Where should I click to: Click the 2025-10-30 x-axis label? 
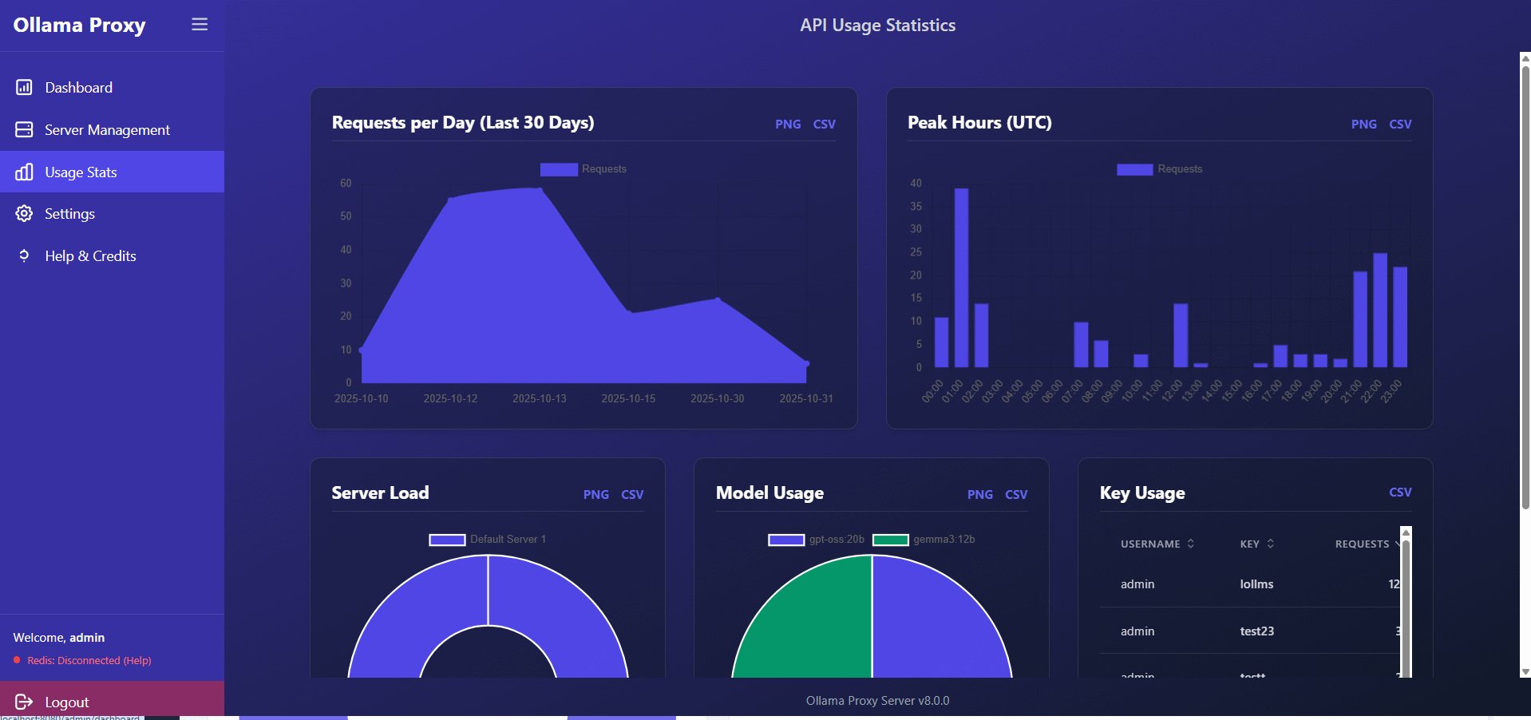(x=717, y=398)
